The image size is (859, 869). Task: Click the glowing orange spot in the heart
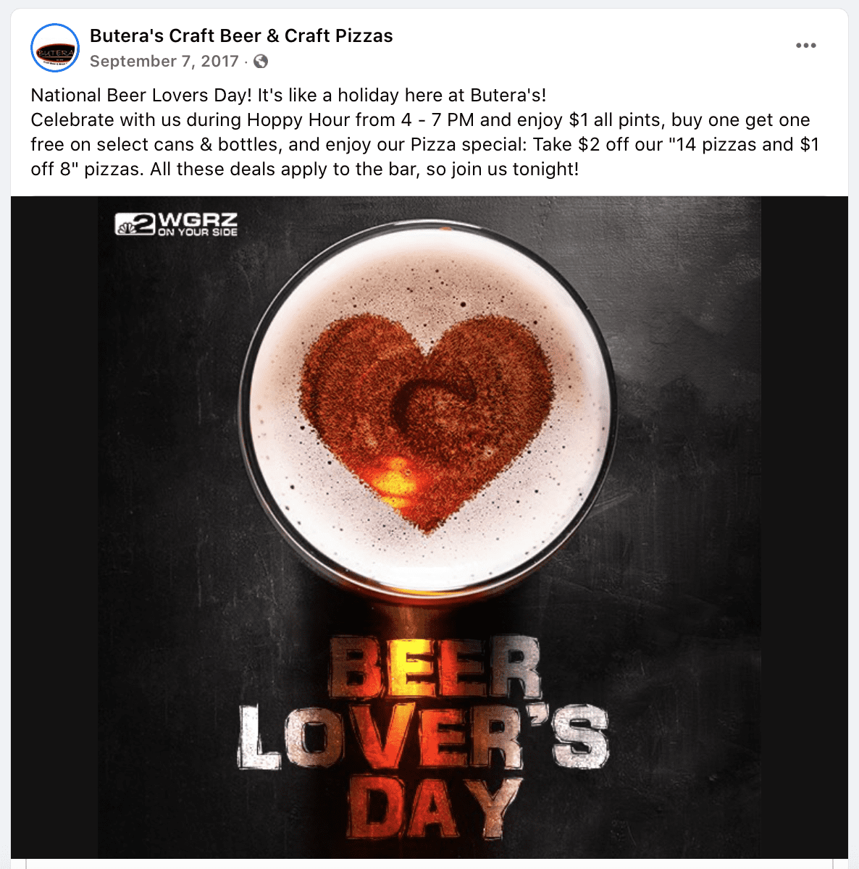389,478
